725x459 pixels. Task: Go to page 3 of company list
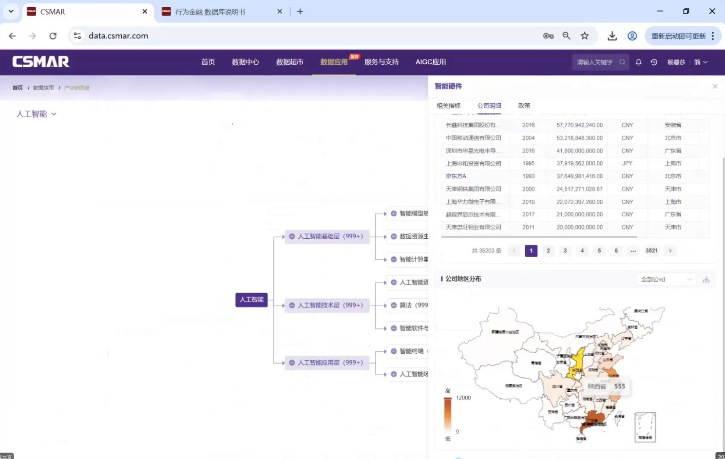click(565, 251)
